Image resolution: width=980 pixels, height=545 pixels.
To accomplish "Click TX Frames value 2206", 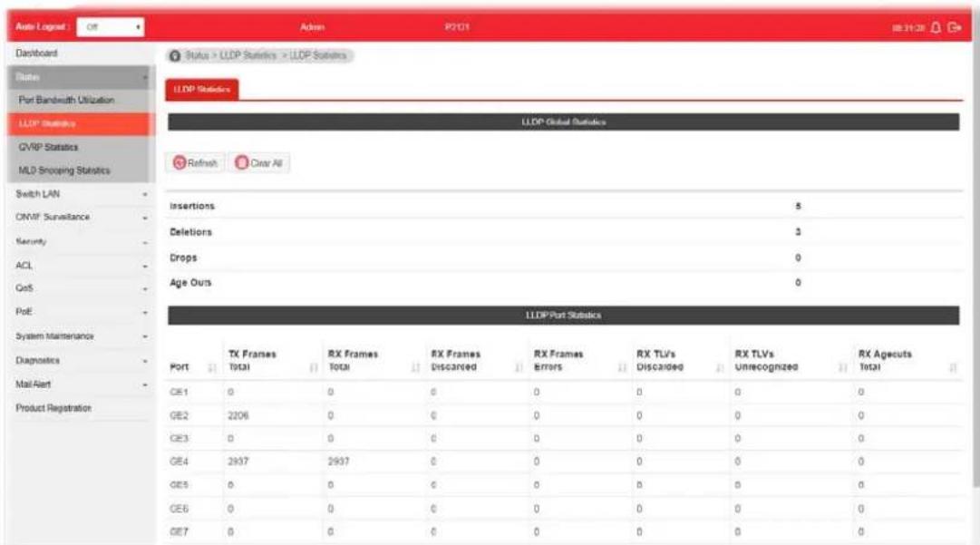I will click(238, 415).
